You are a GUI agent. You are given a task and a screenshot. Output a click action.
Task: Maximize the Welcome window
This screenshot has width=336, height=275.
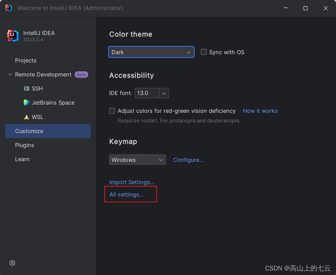click(306, 8)
